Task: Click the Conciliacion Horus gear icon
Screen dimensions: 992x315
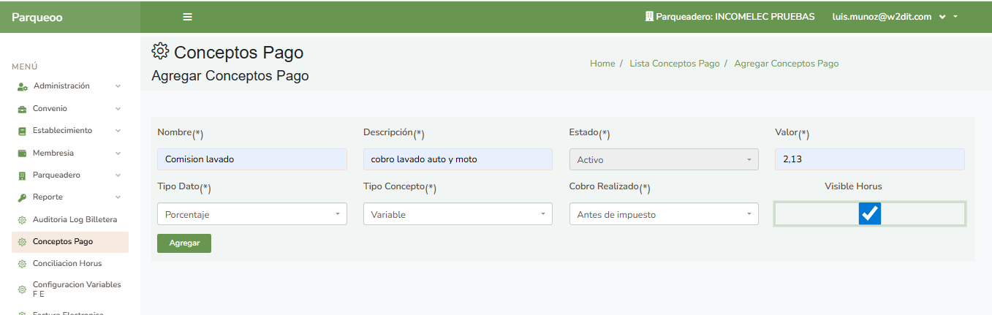Action: point(22,264)
